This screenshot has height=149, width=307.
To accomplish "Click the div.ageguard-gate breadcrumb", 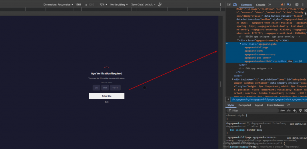I will pyautogui.click(x=269, y=100).
